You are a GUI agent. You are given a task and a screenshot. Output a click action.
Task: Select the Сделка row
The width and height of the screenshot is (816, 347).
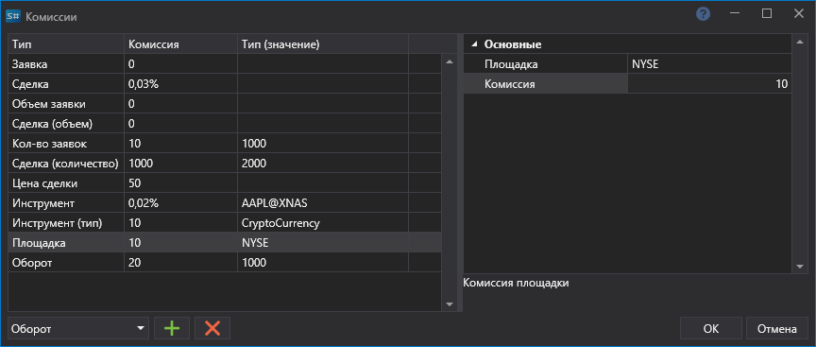pyautogui.click(x=225, y=84)
